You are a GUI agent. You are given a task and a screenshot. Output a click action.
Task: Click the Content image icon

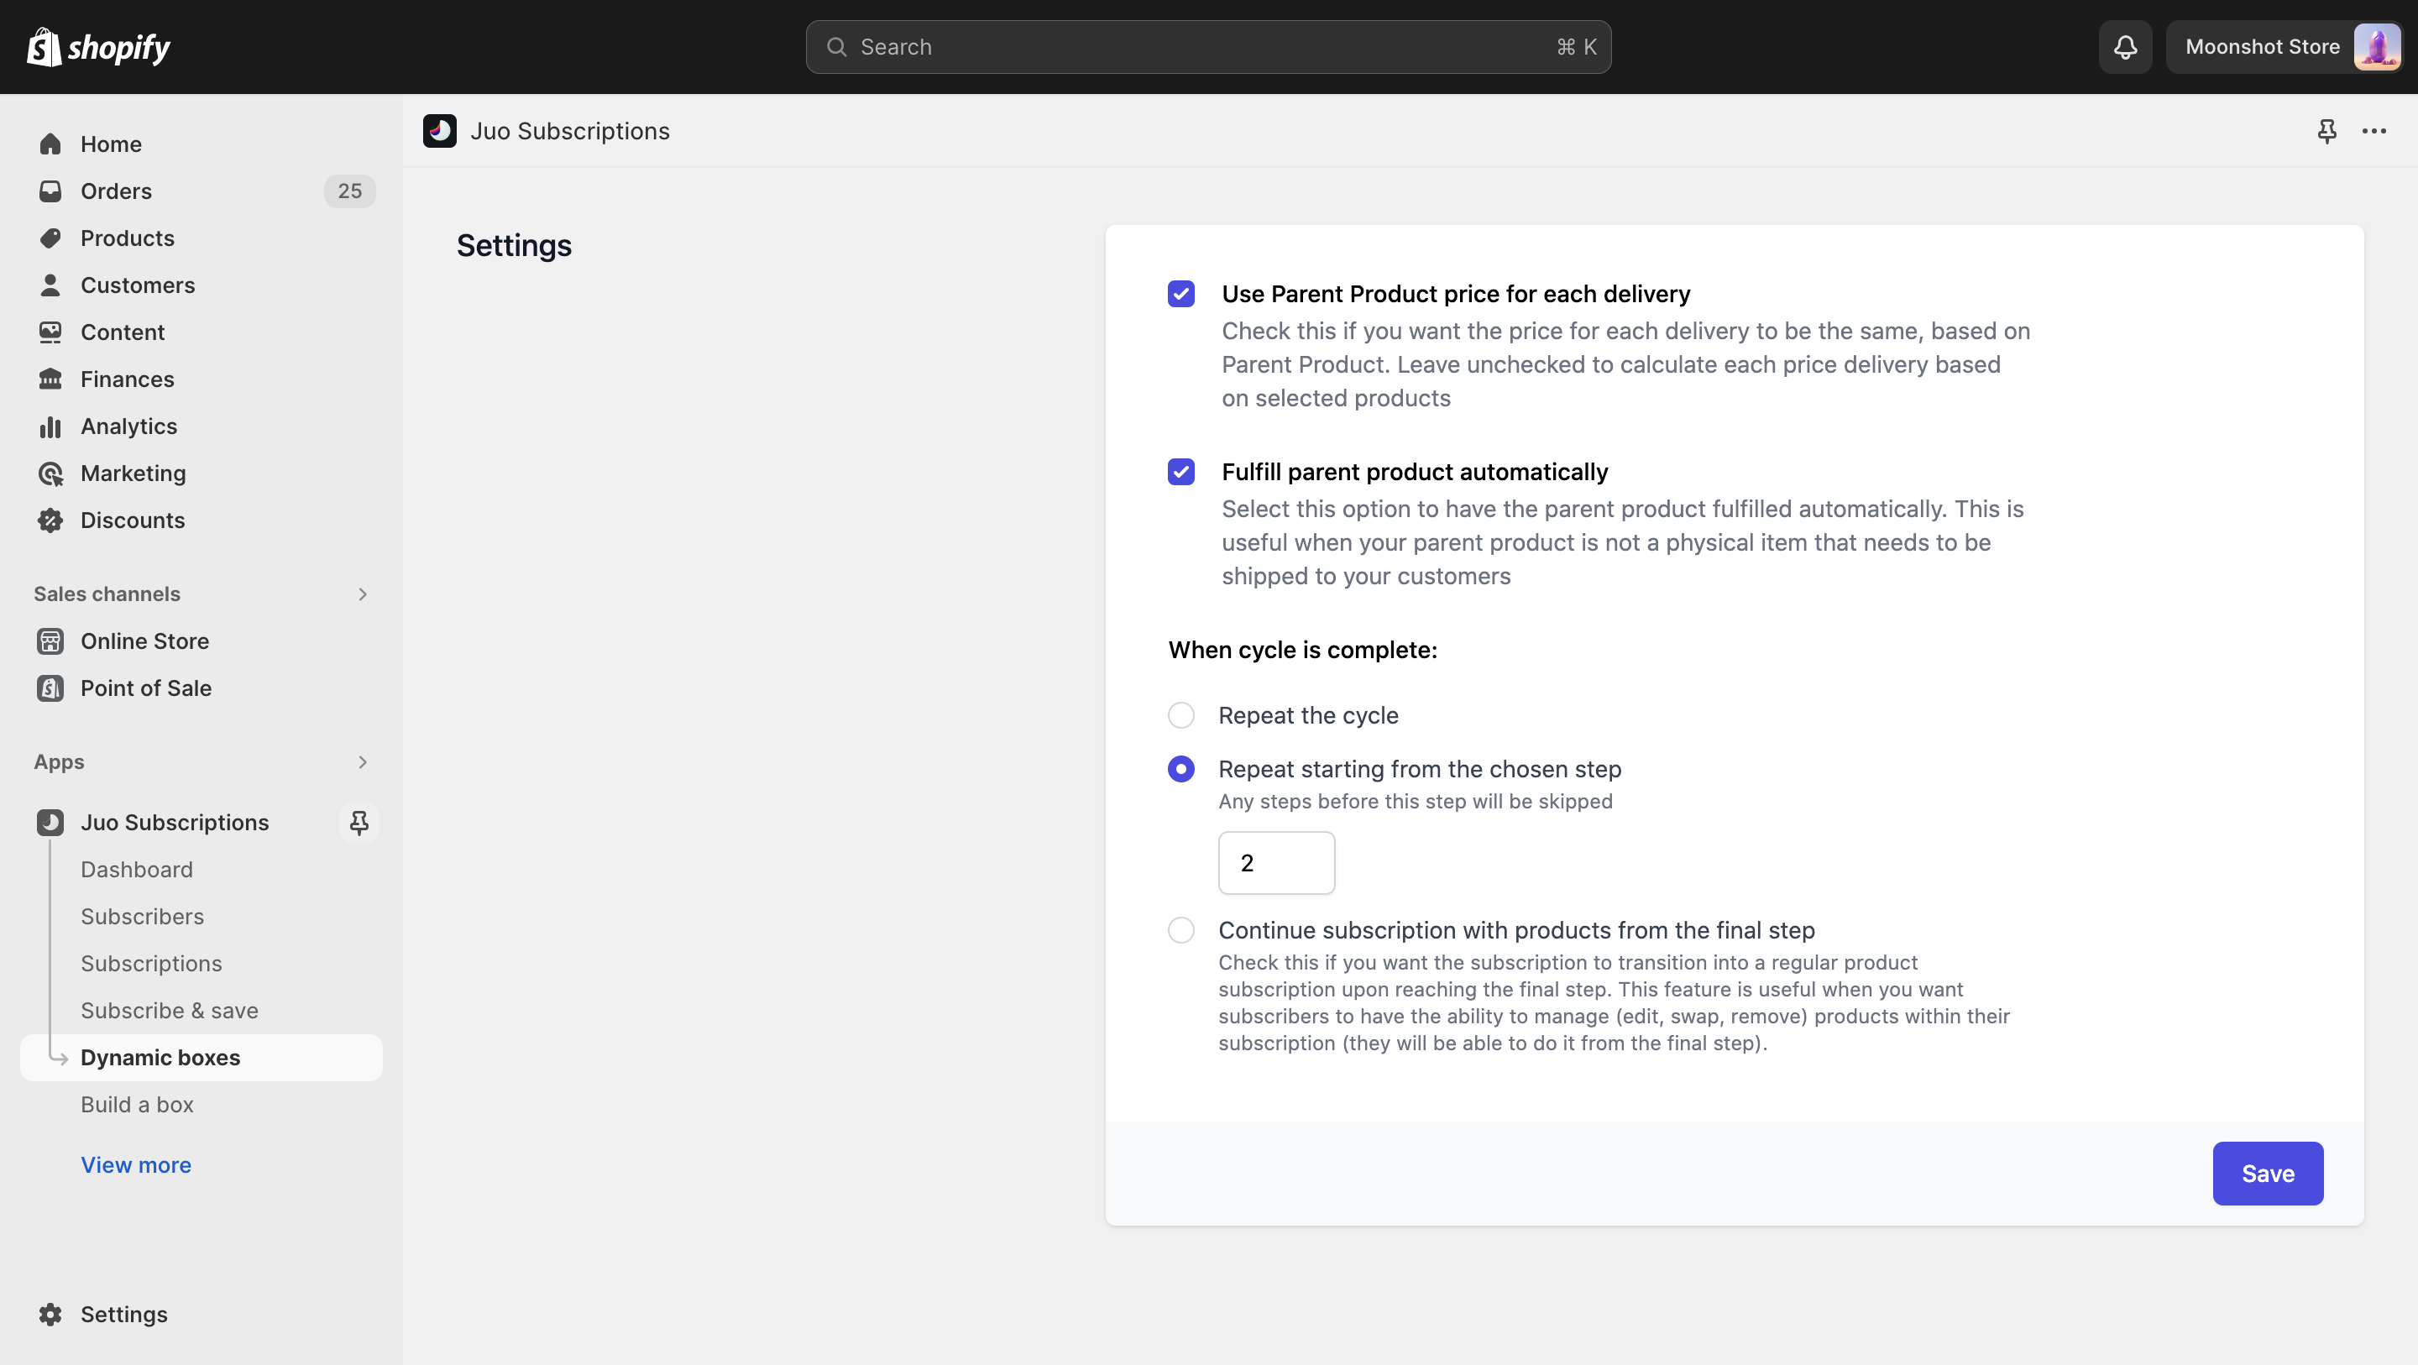(x=50, y=332)
